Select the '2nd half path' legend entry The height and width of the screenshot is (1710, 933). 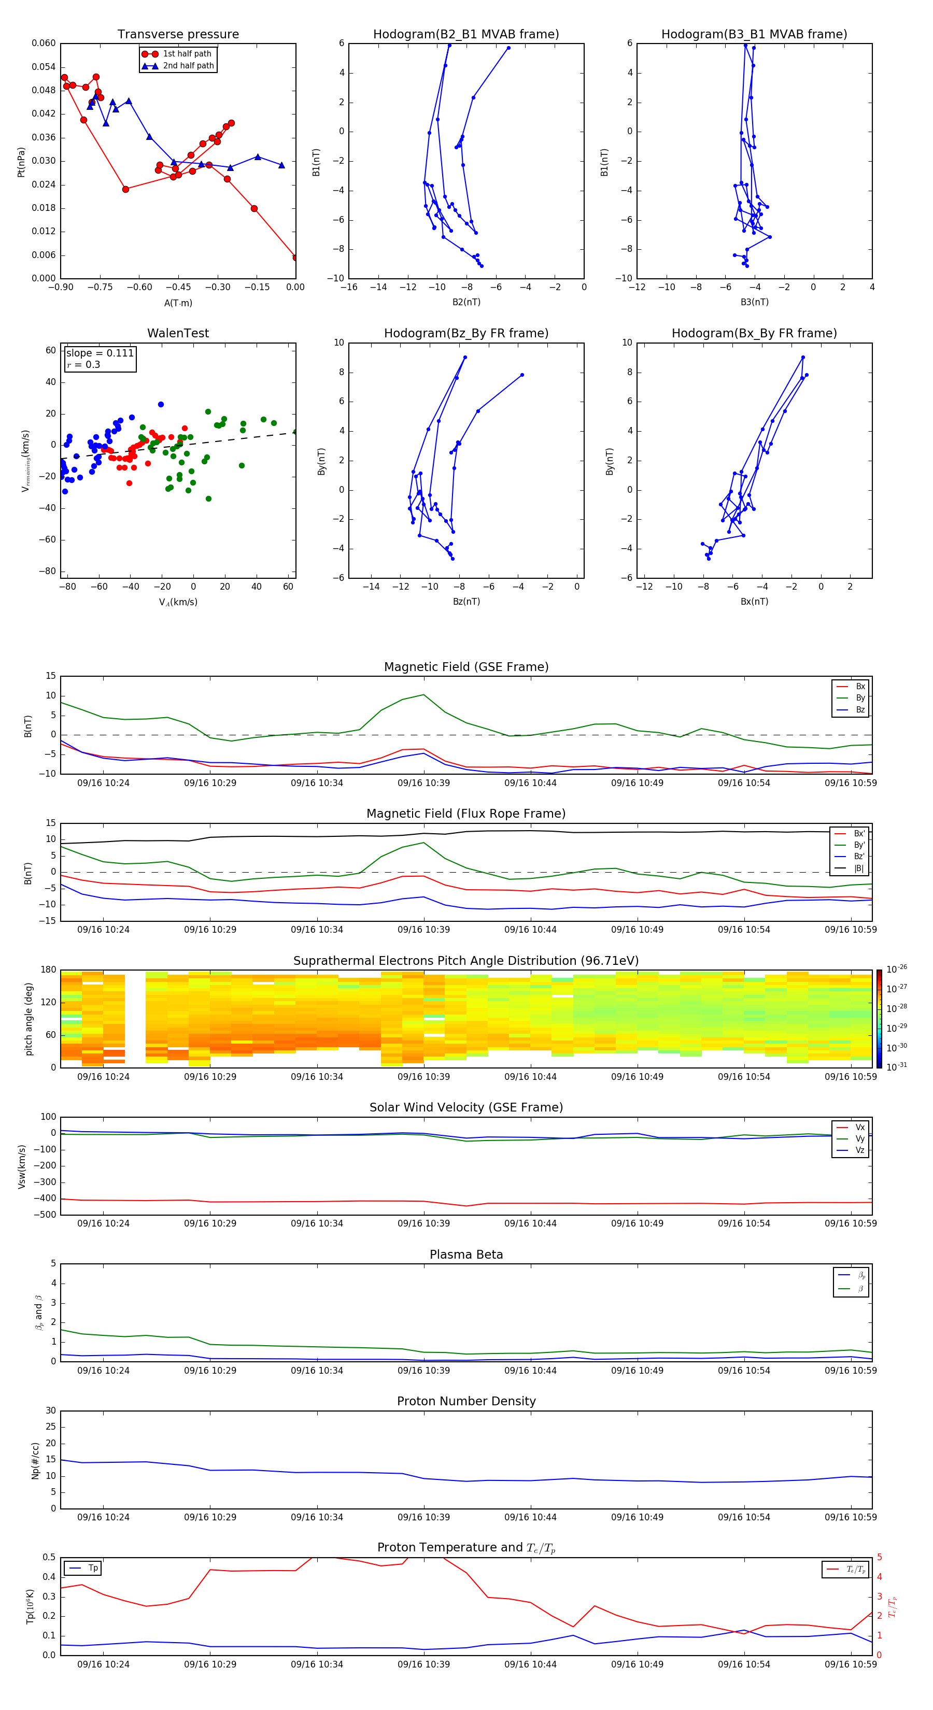(x=178, y=66)
